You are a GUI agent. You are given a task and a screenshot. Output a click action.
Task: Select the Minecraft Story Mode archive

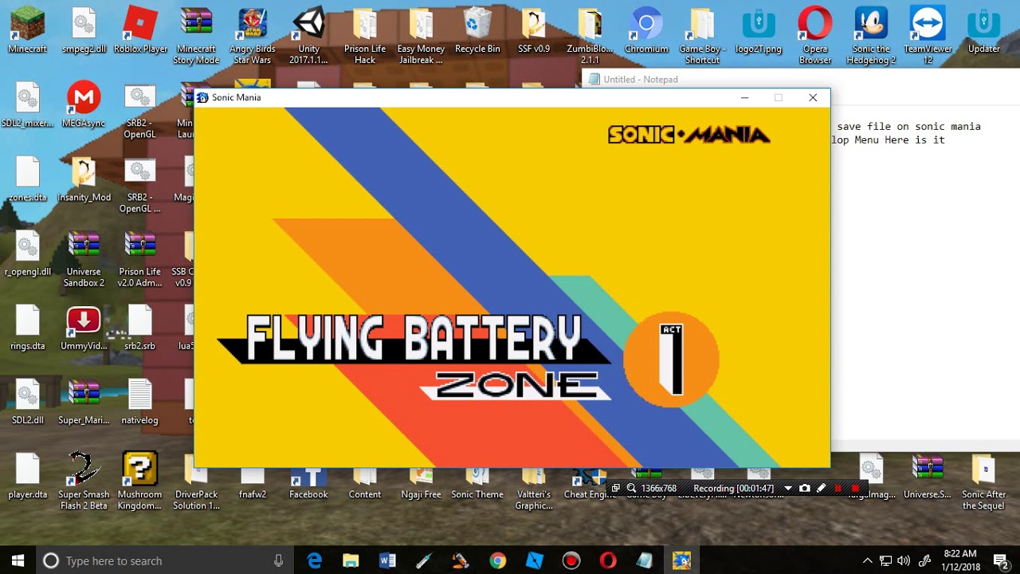point(196,37)
